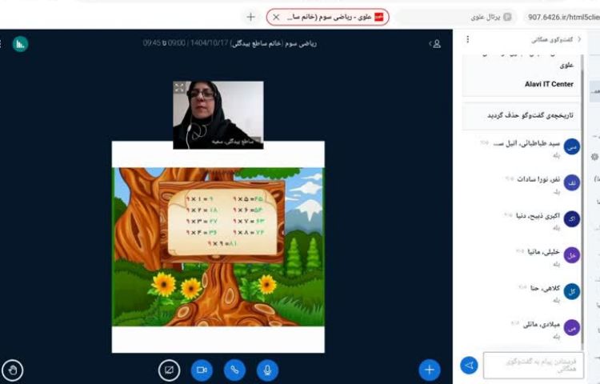The image size is (600, 384).
Task: Click the Alavi IT Center text
Action: coord(549,84)
